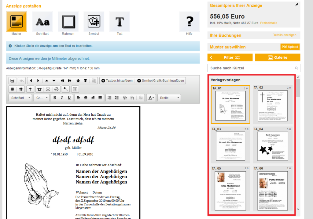Click Textbox hinzufügen
Image resolution: width=313 pixels, height=219 pixels.
pyautogui.click(x=117, y=81)
